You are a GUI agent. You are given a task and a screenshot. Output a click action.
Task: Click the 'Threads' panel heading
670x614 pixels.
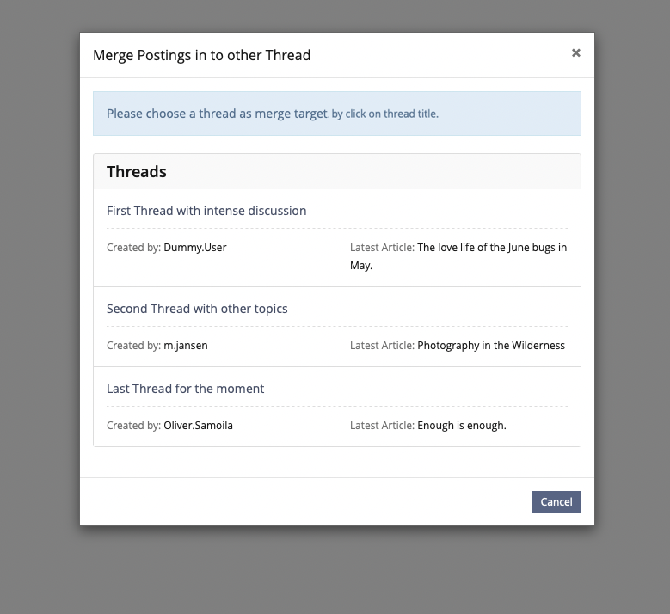click(137, 172)
